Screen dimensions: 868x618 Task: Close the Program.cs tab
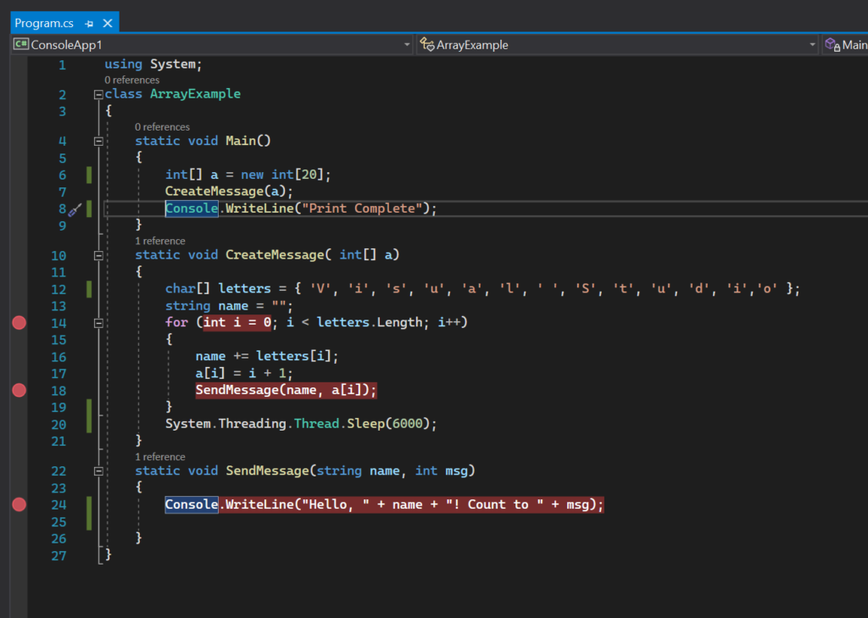tap(107, 24)
